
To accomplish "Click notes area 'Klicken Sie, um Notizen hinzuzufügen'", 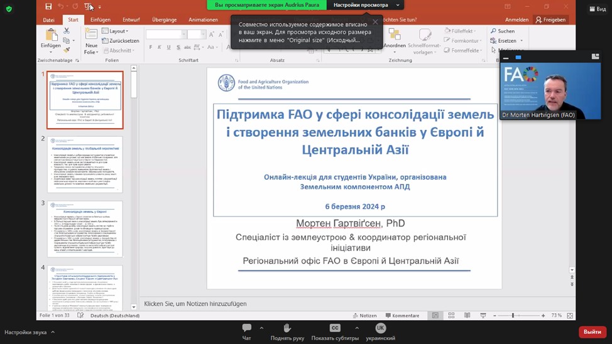I will (195, 303).
